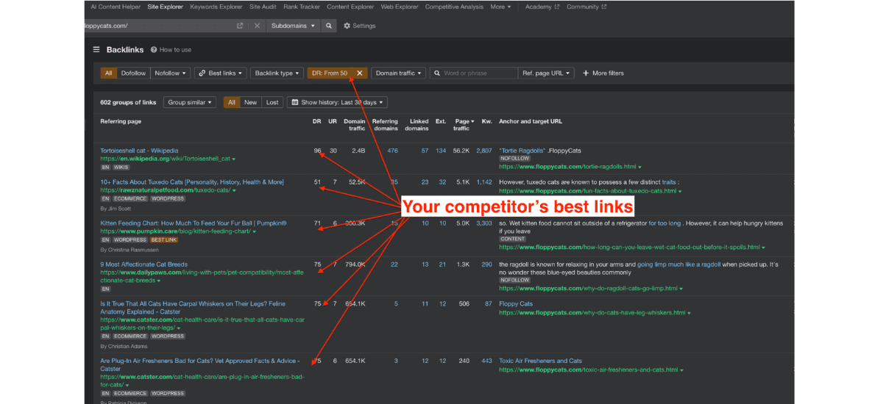This screenshot has height=404, width=883.
Task: Go to Keywords Explorer
Action: tap(216, 7)
